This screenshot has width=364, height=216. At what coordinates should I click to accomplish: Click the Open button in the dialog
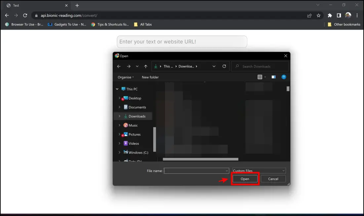click(x=245, y=179)
